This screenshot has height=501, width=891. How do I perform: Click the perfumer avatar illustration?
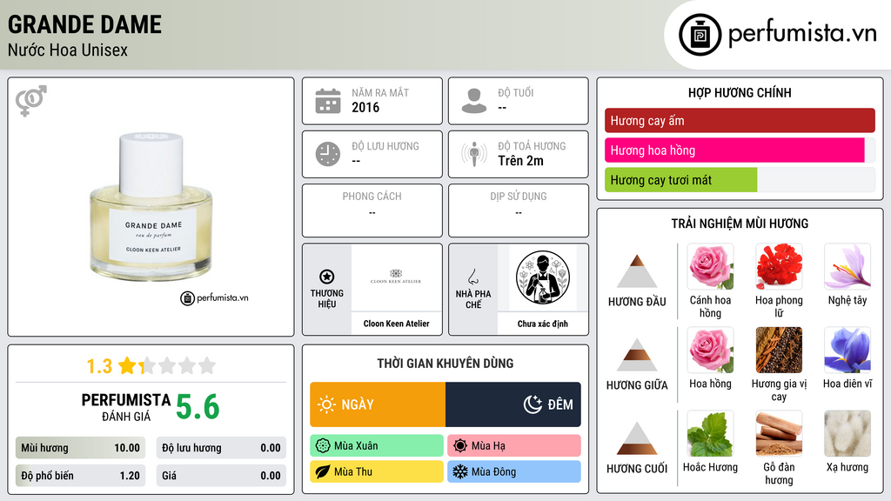pos(543,277)
